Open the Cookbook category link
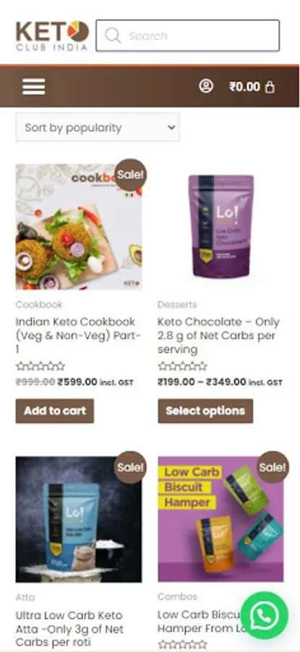 [39, 304]
